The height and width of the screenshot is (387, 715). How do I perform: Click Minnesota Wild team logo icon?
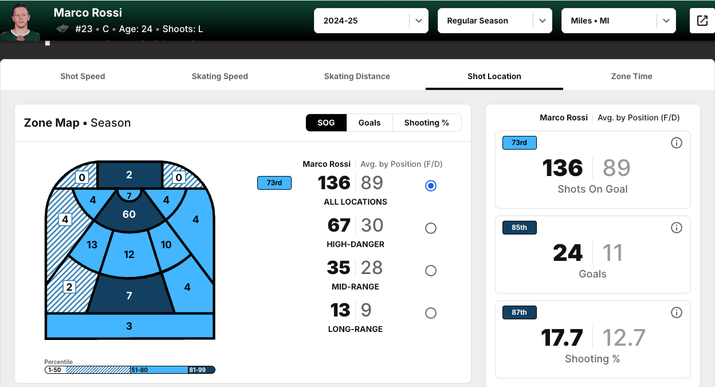tap(62, 29)
